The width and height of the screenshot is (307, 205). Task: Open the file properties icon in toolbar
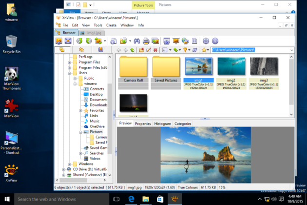(x=114, y=41)
